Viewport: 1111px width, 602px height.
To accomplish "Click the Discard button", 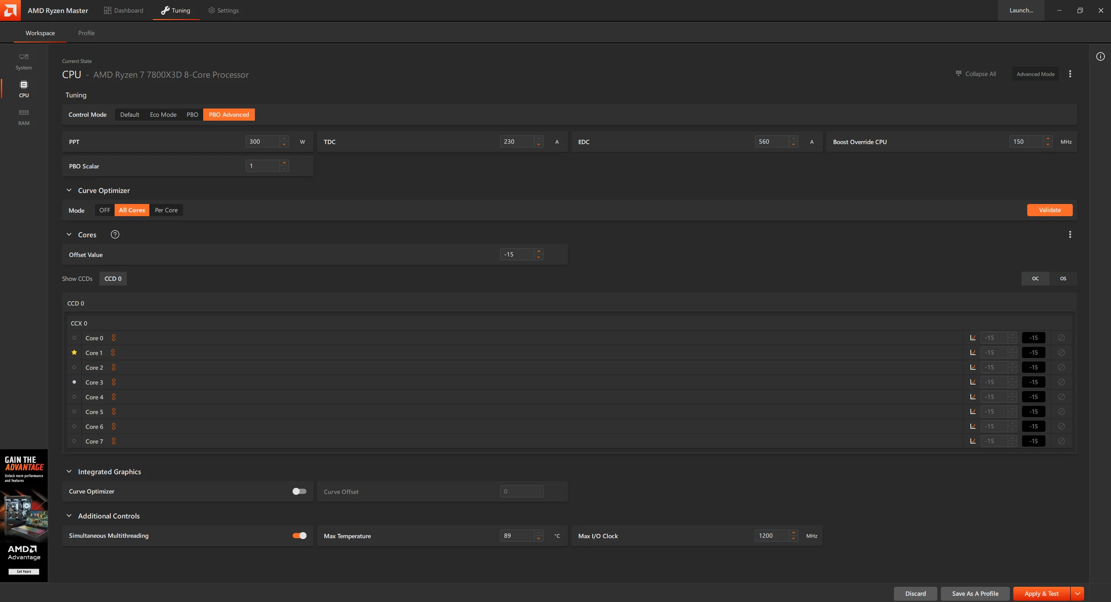I will (916, 594).
